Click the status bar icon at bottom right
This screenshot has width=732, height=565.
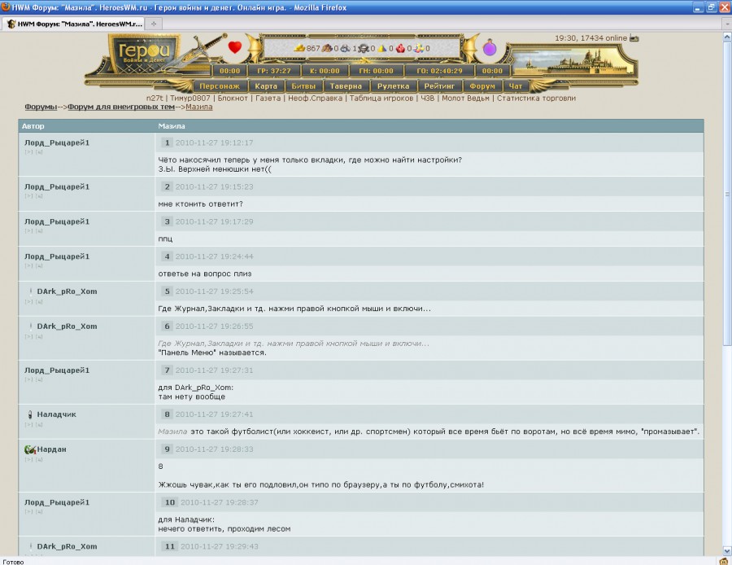coord(724,561)
